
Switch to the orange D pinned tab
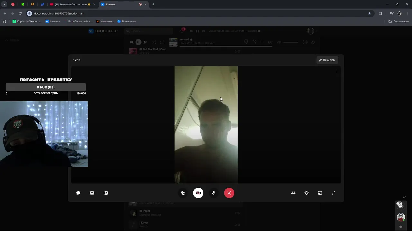33,4
